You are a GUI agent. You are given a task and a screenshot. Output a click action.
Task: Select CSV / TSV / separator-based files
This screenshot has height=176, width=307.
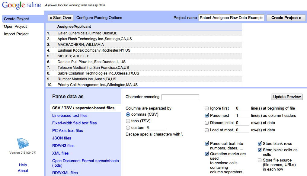click(85, 108)
